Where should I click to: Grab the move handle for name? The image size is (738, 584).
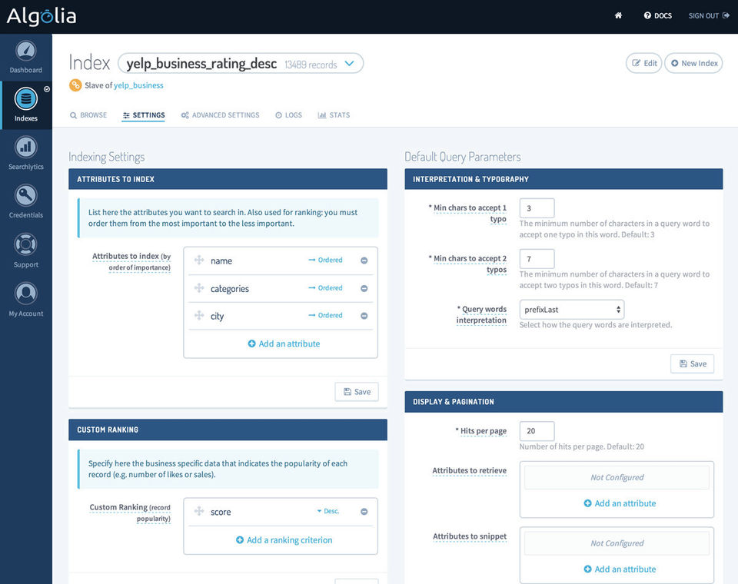199,260
